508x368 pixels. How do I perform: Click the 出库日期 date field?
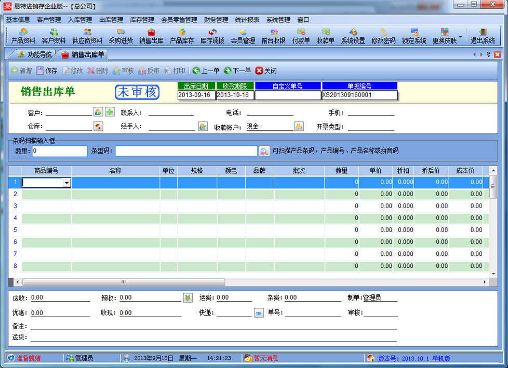click(x=196, y=95)
